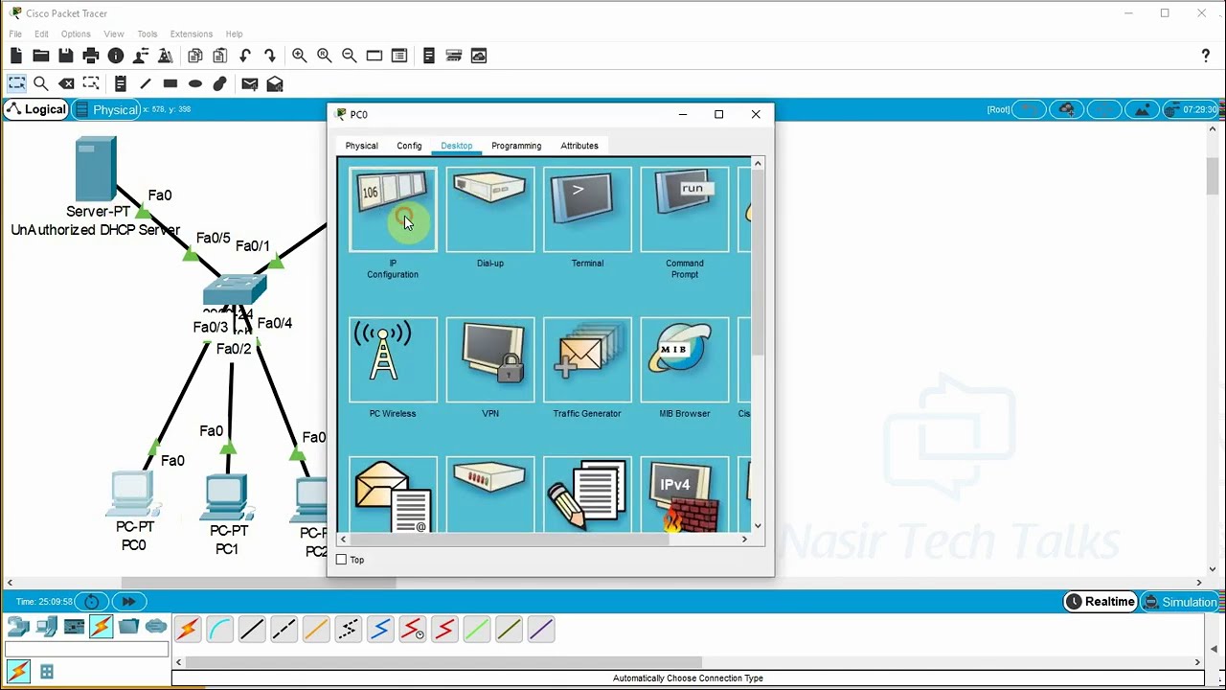Switch to Simulation mode

click(x=1179, y=602)
